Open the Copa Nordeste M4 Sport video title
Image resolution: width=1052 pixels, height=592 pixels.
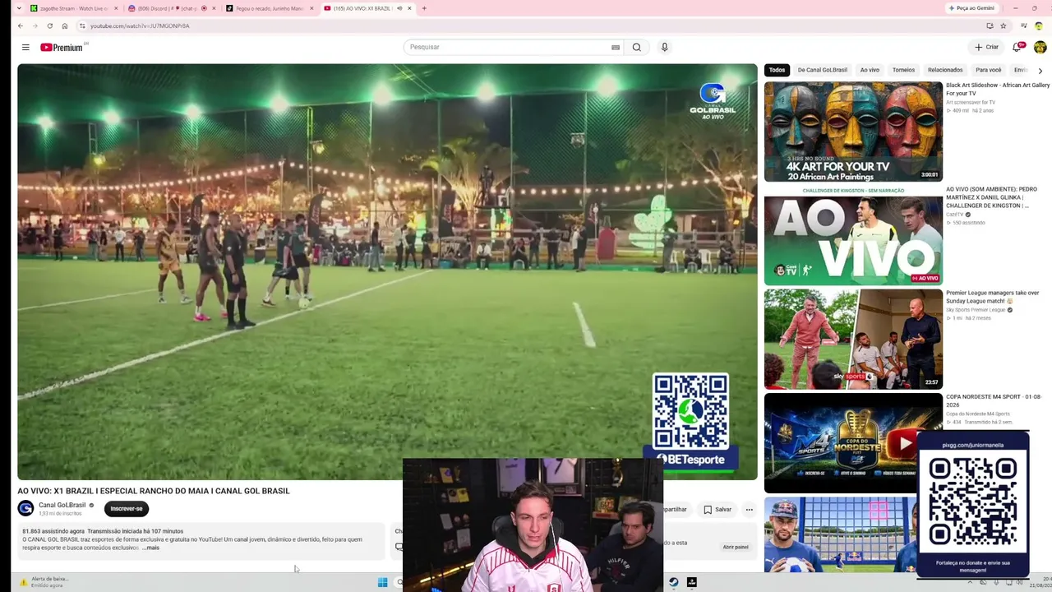[x=994, y=400]
